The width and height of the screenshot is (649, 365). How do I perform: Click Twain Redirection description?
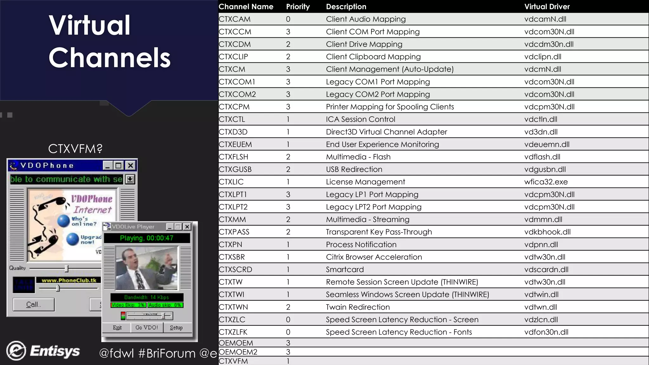click(x=358, y=307)
